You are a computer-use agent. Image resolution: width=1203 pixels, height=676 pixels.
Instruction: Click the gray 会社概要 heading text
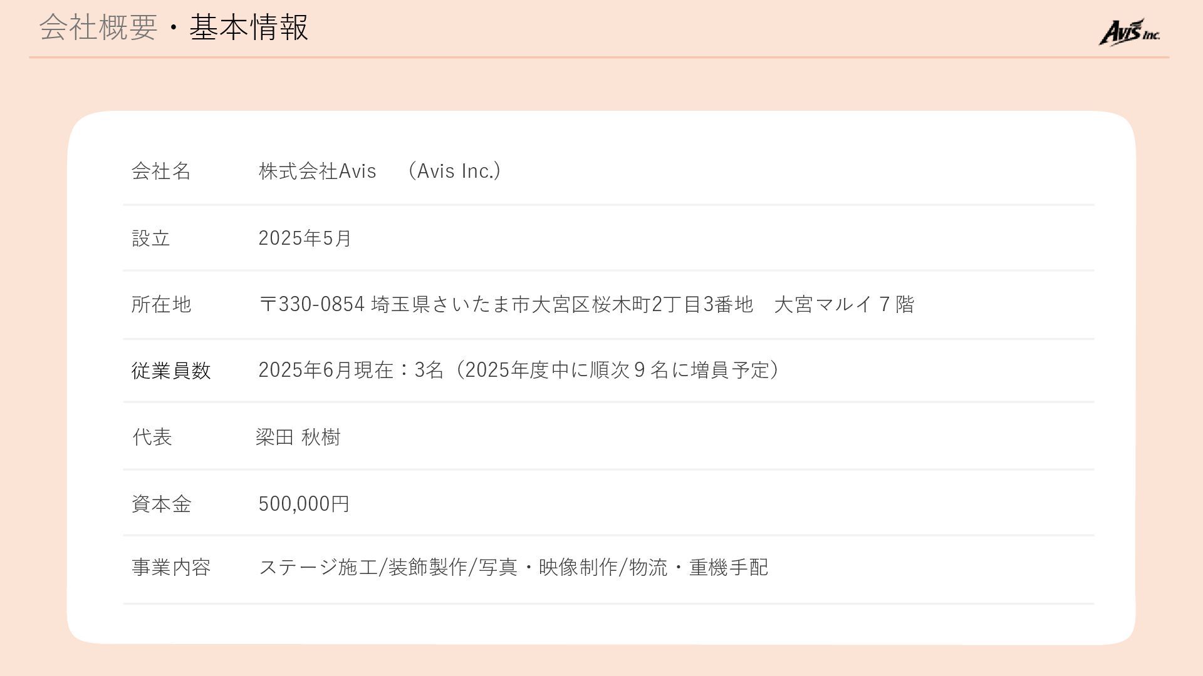coord(98,28)
